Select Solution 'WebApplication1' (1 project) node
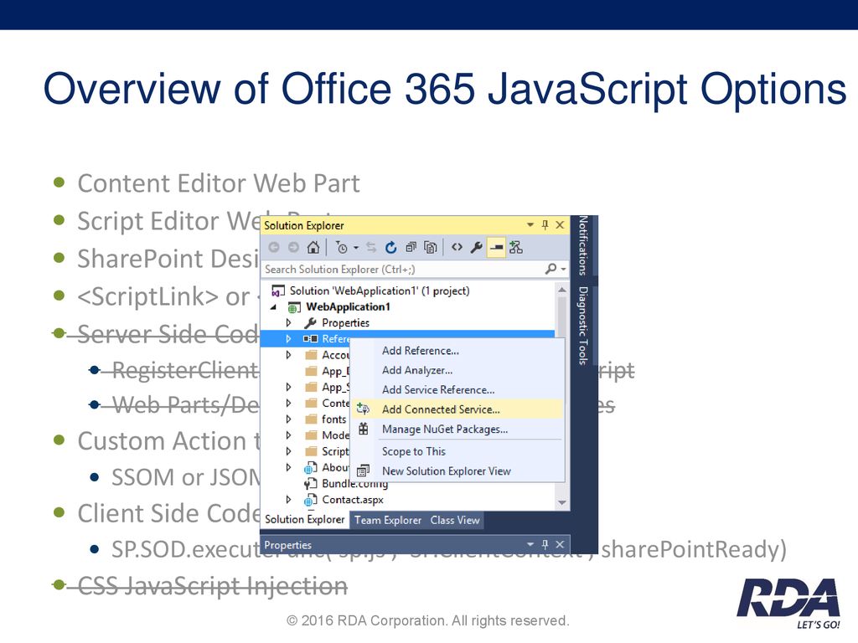This screenshot has width=858, height=643. point(380,291)
